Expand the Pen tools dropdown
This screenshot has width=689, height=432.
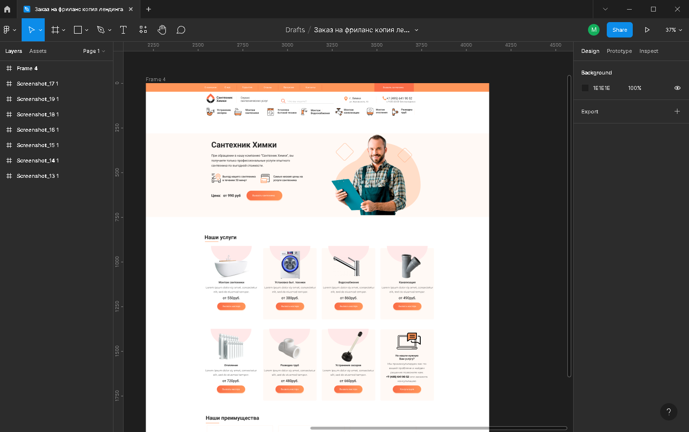point(110,30)
